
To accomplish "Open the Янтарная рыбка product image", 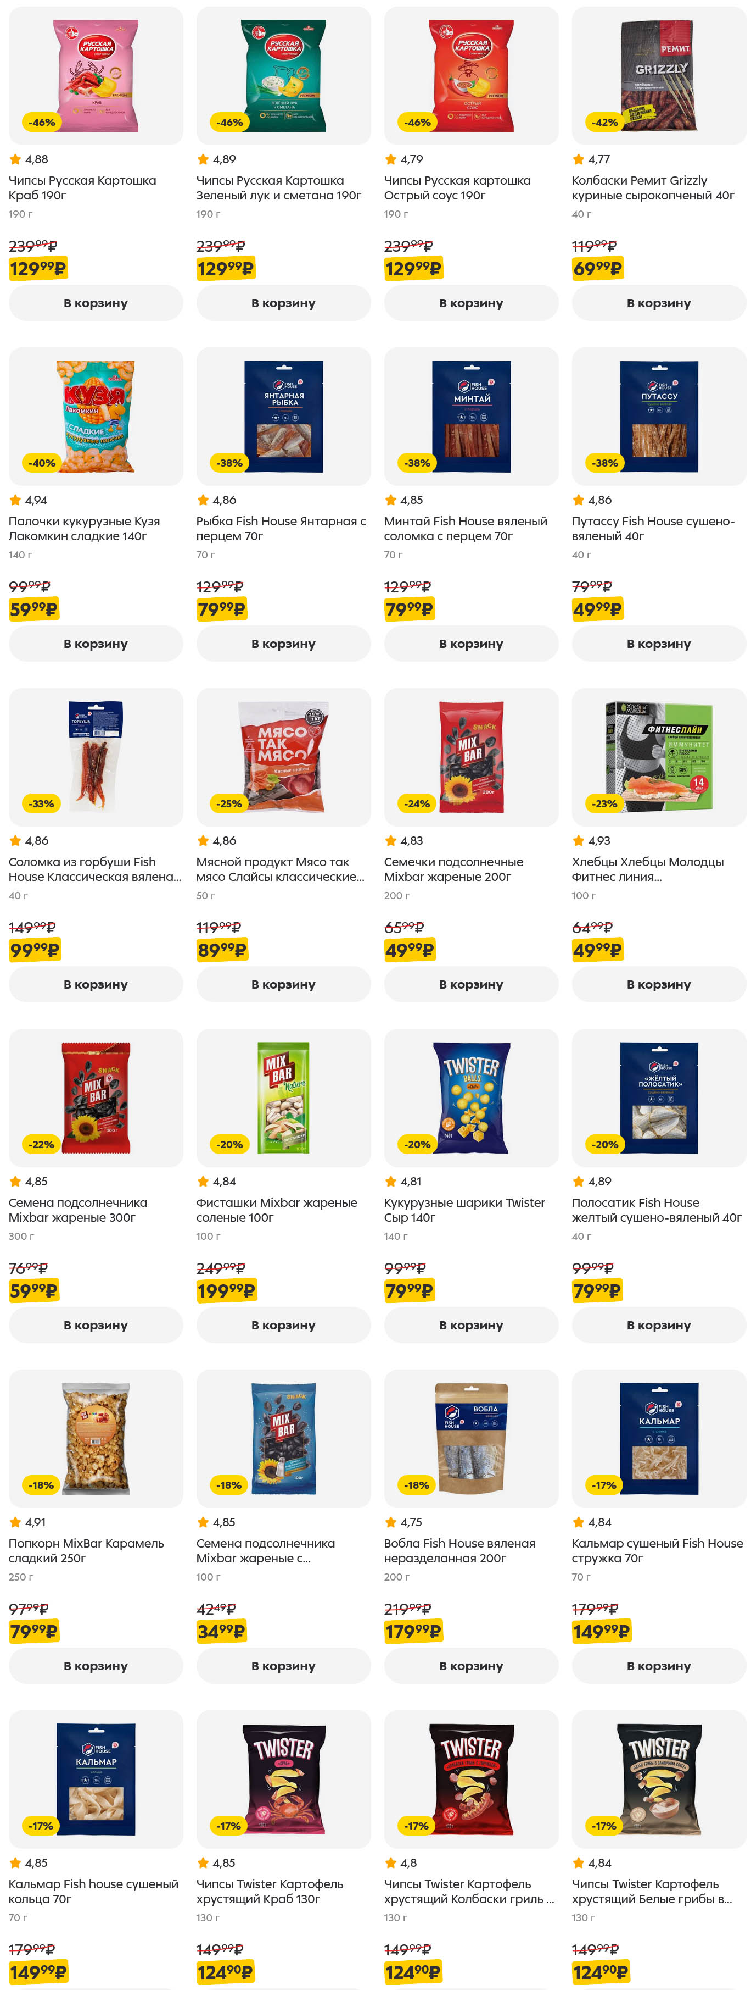I will 283,415.
